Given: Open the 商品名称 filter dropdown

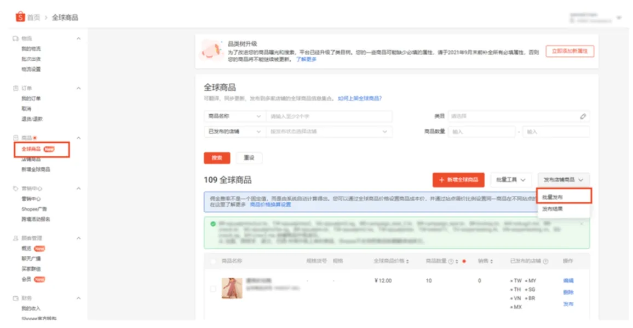Looking at the screenshot, I should 234,116.
